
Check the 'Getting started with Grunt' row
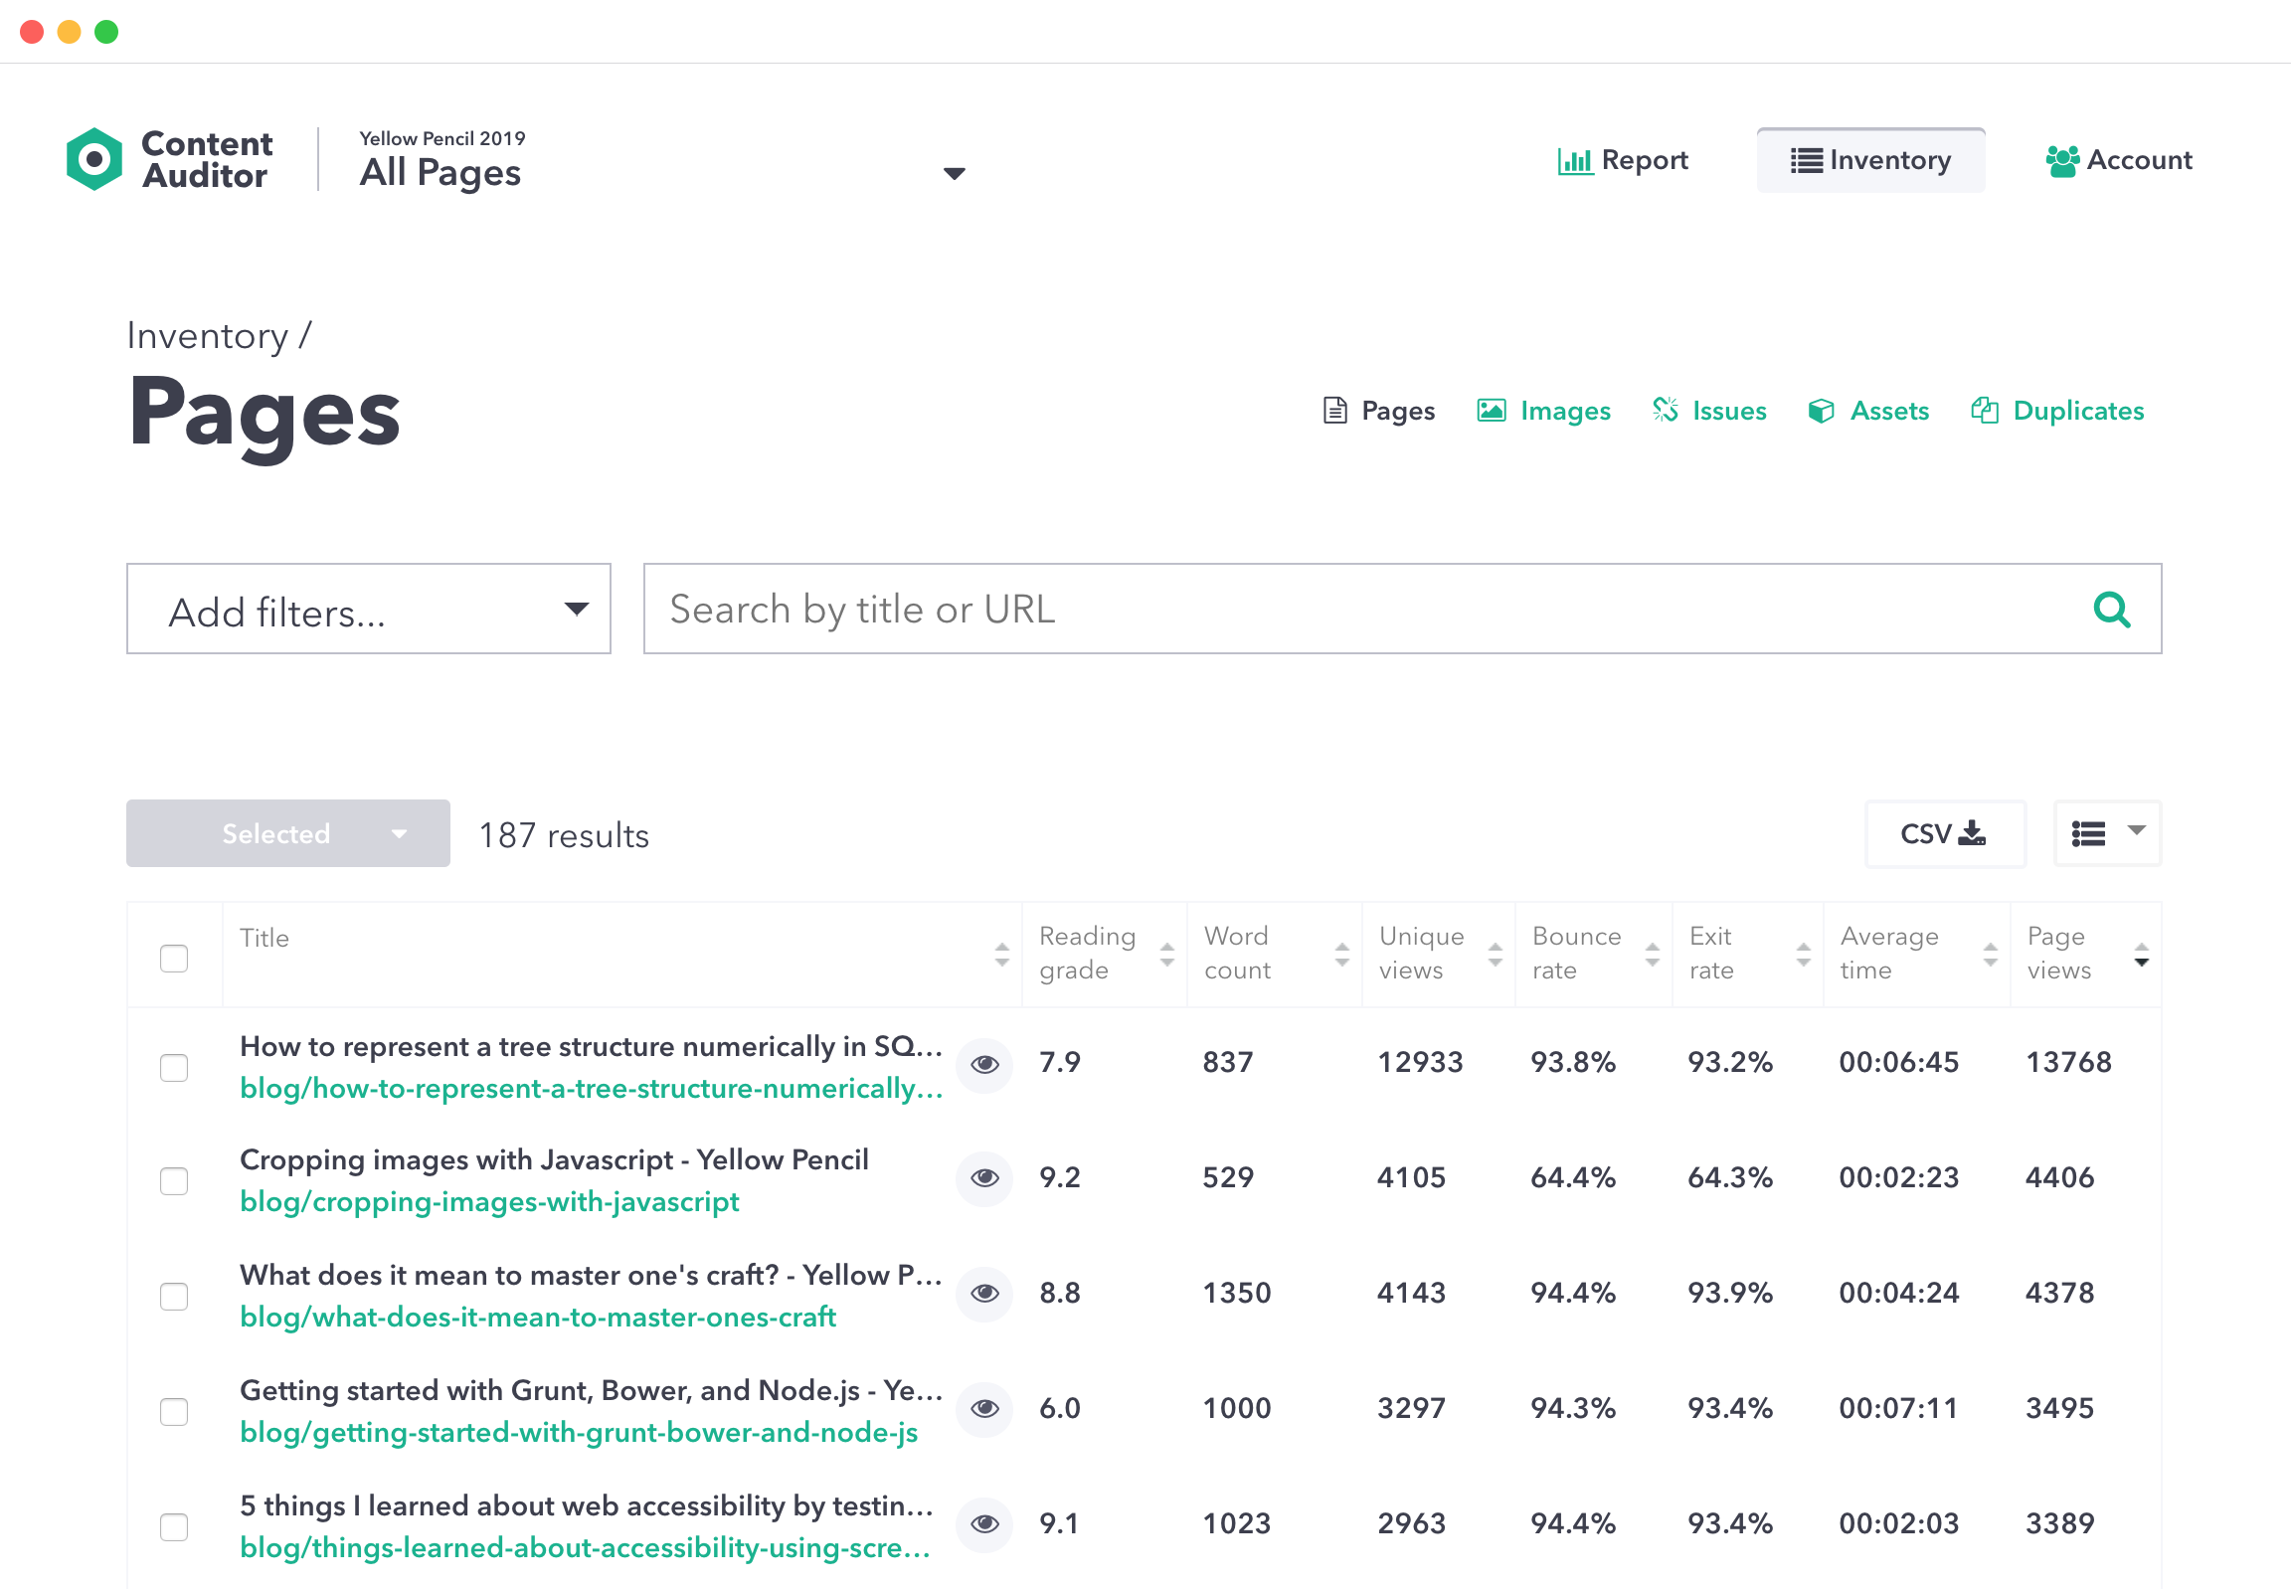coord(174,1411)
